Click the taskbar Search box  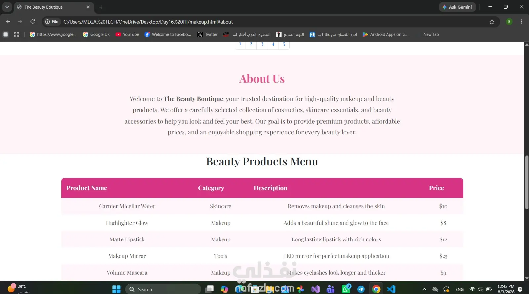[x=163, y=289]
